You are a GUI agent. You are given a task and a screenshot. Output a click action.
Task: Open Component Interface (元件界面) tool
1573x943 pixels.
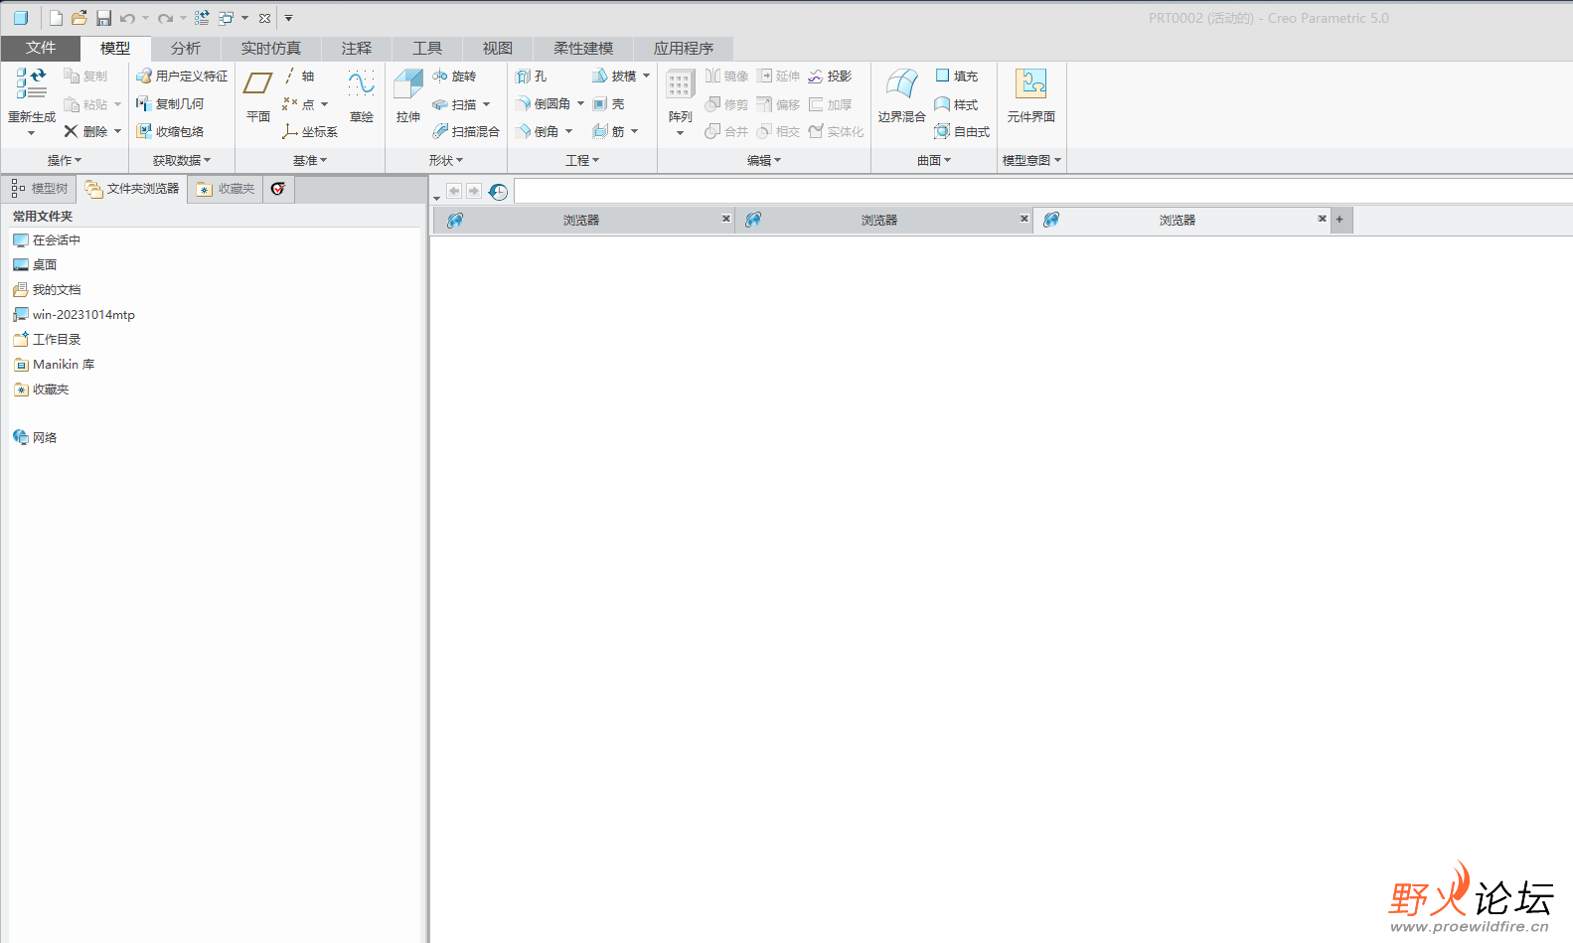[1031, 97]
